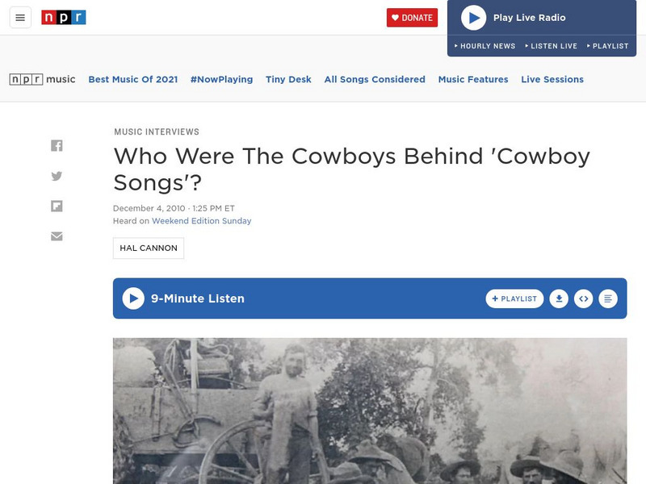This screenshot has width=646, height=484.
Task: Share article by email
Action: (x=57, y=236)
